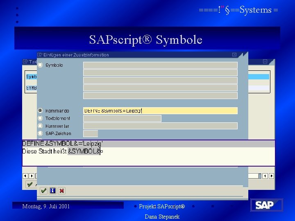The image size is (295, 221).
Task: Click the Kommentar input field
Action: pyautogui.click(x=160, y=126)
